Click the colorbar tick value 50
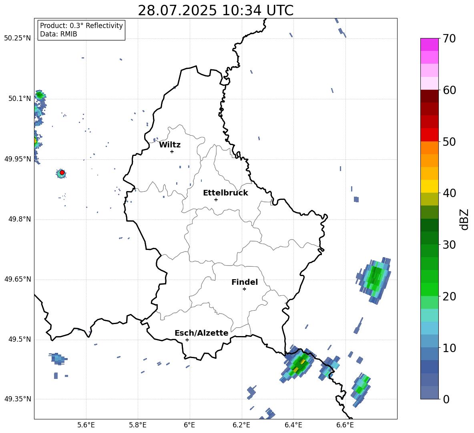 tap(449, 142)
